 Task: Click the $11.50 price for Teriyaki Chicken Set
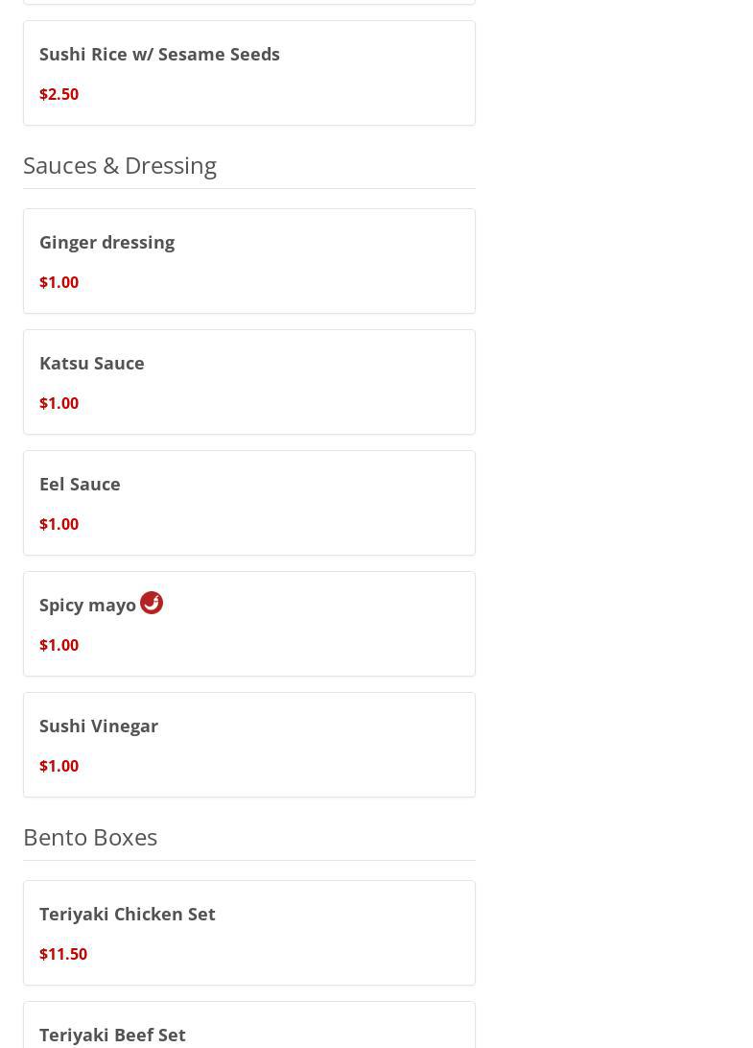[63, 954]
